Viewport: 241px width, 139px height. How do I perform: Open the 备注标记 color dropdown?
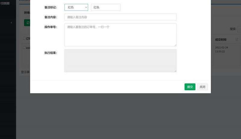[x=76, y=8]
